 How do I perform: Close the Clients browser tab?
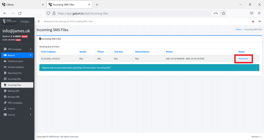(x=43, y=5)
